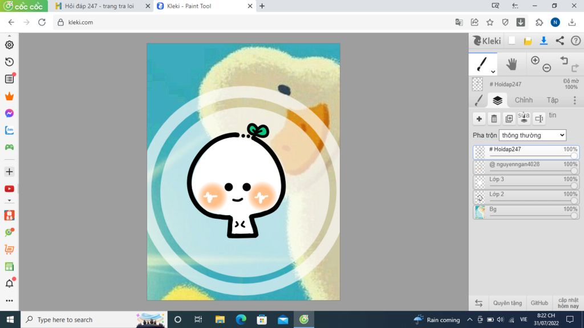Open the Chỉnh tab

(x=524, y=100)
